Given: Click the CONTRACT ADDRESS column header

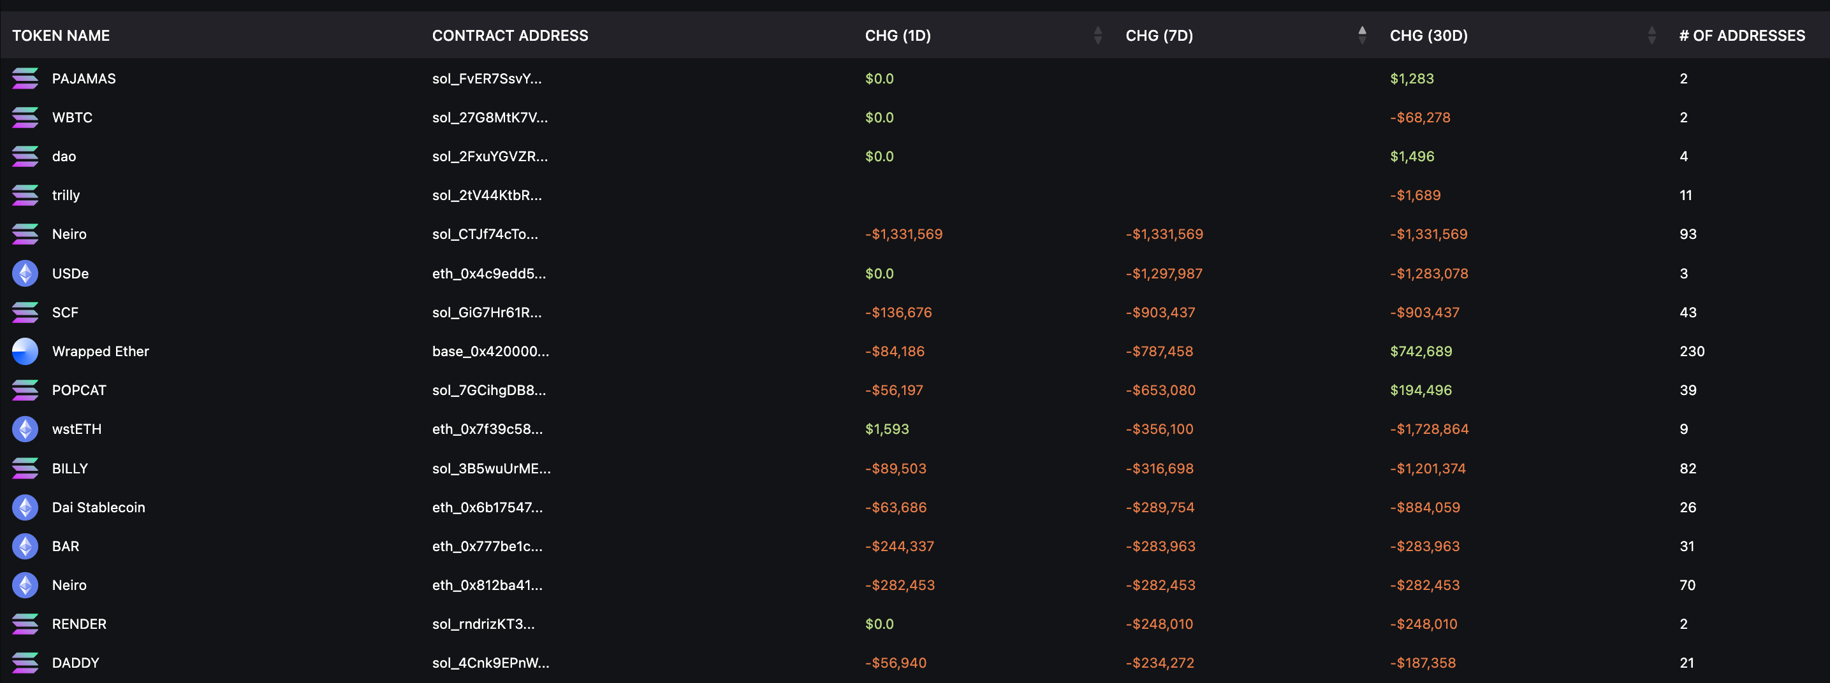Looking at the screenshot, I should point(510,36).
